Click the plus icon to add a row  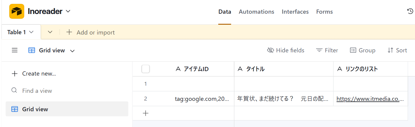146,113
